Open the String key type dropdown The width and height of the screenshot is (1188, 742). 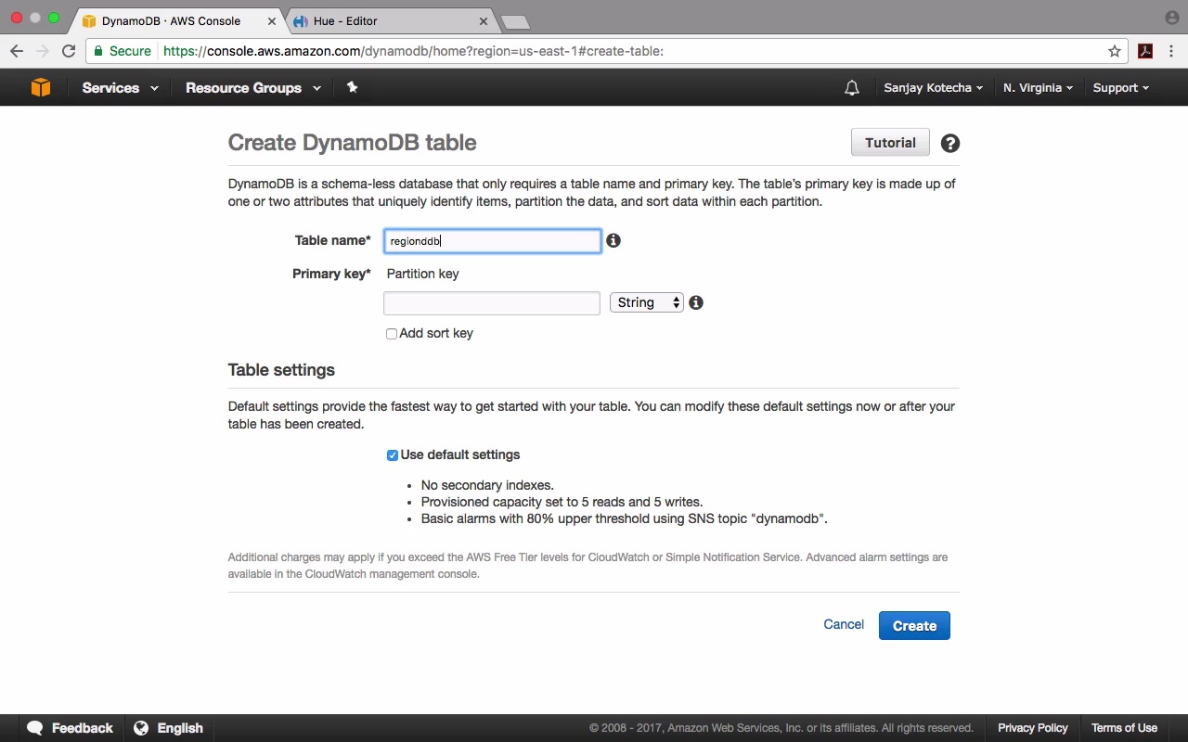tap(647, 302)
